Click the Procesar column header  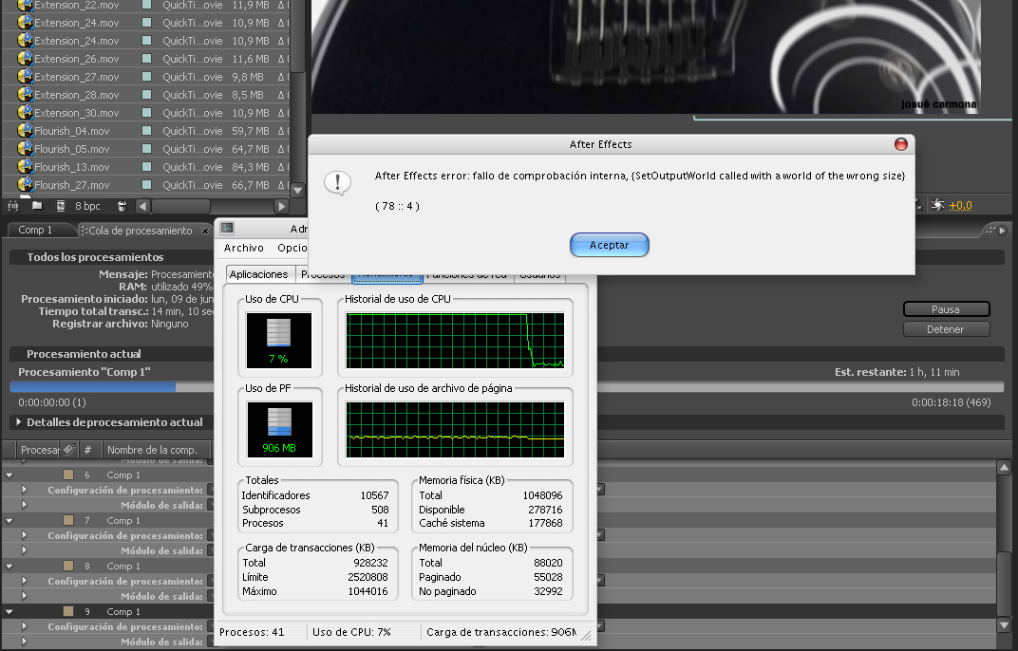click(x=39, y=449)
